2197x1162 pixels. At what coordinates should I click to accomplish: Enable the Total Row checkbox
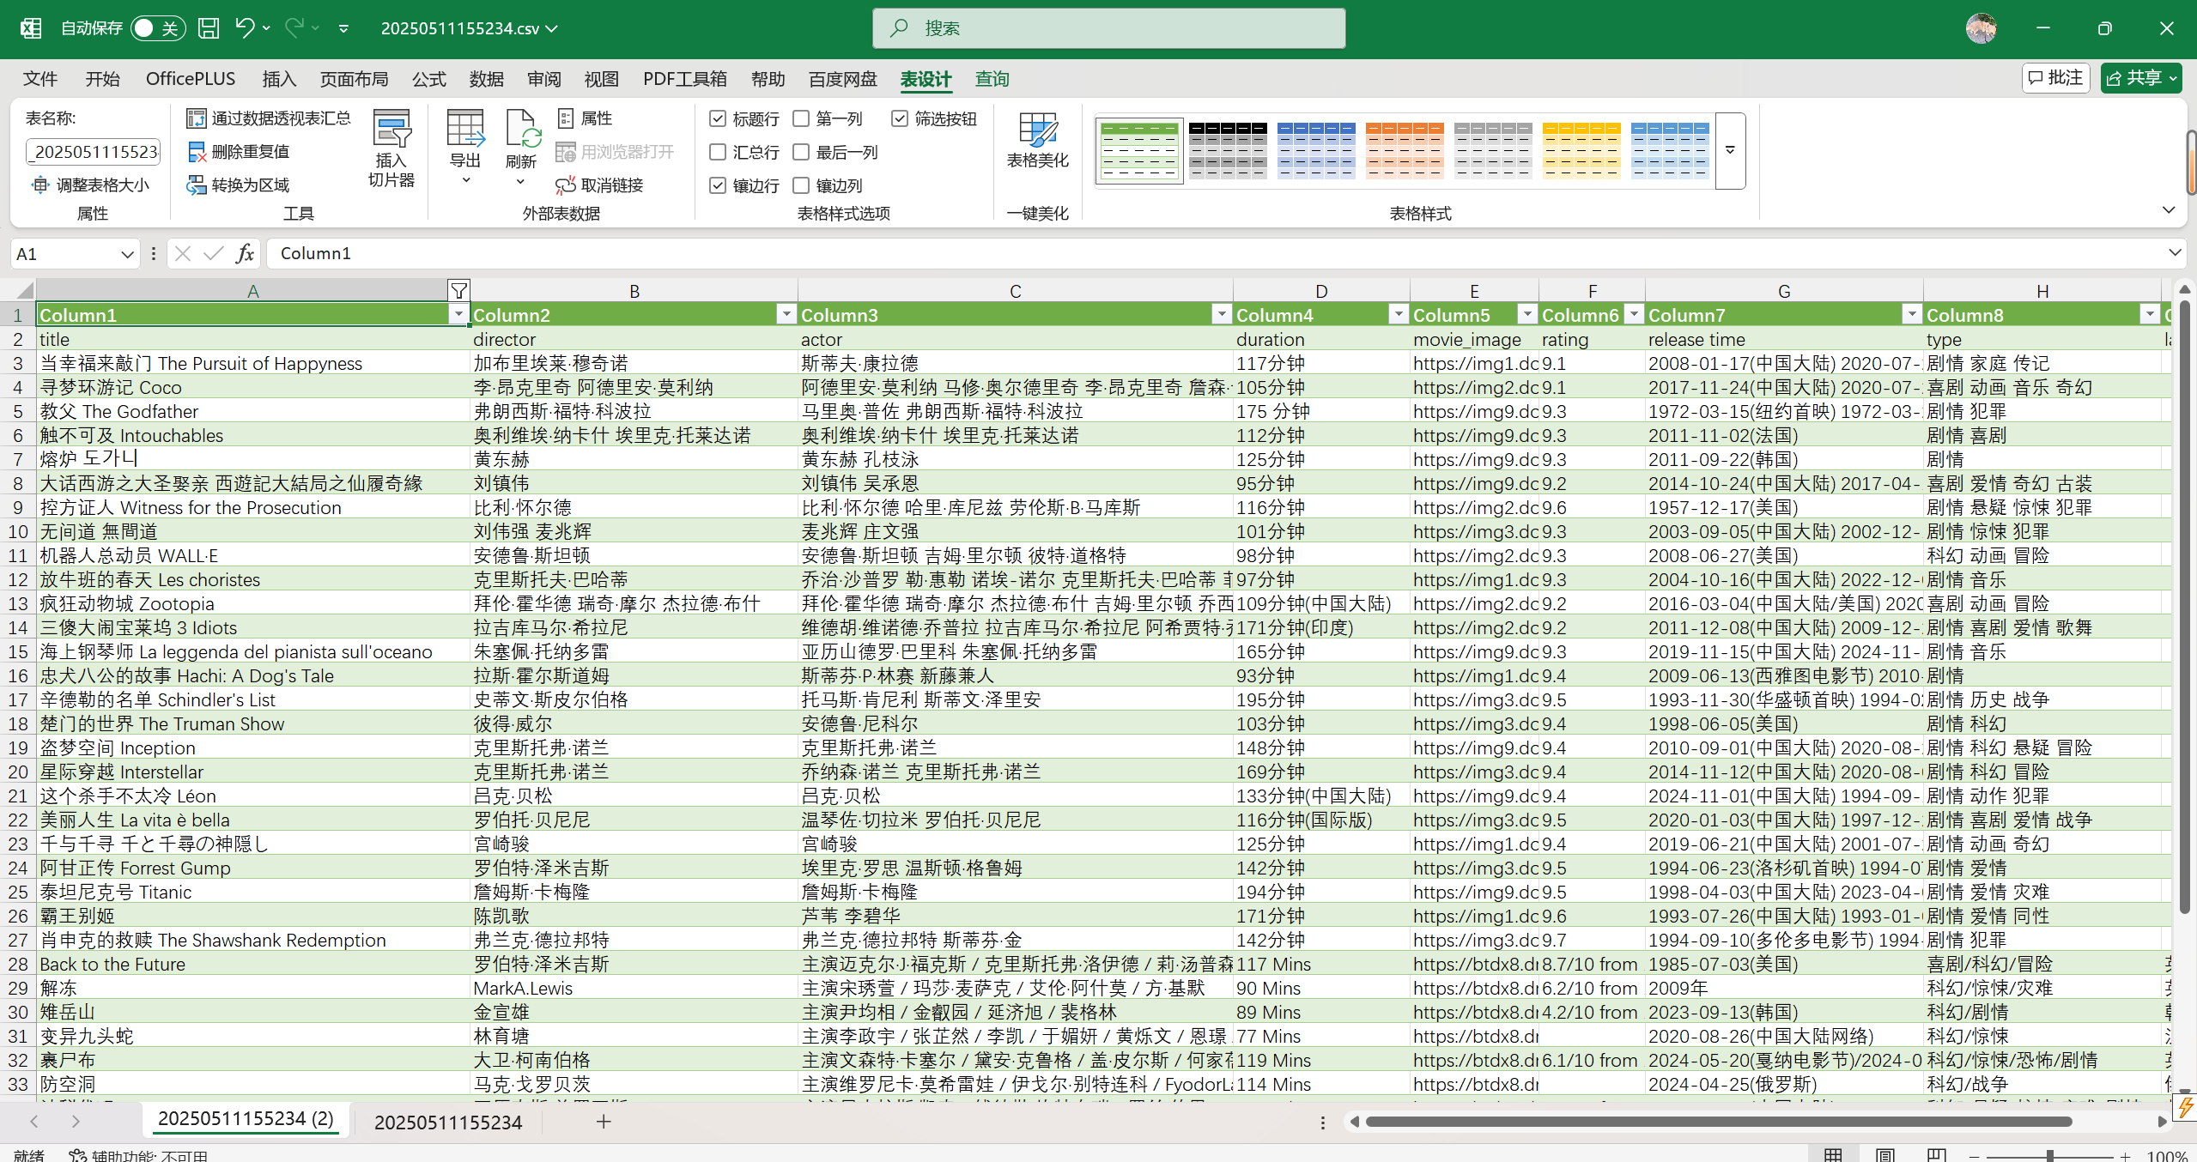(x=718, y=152)
